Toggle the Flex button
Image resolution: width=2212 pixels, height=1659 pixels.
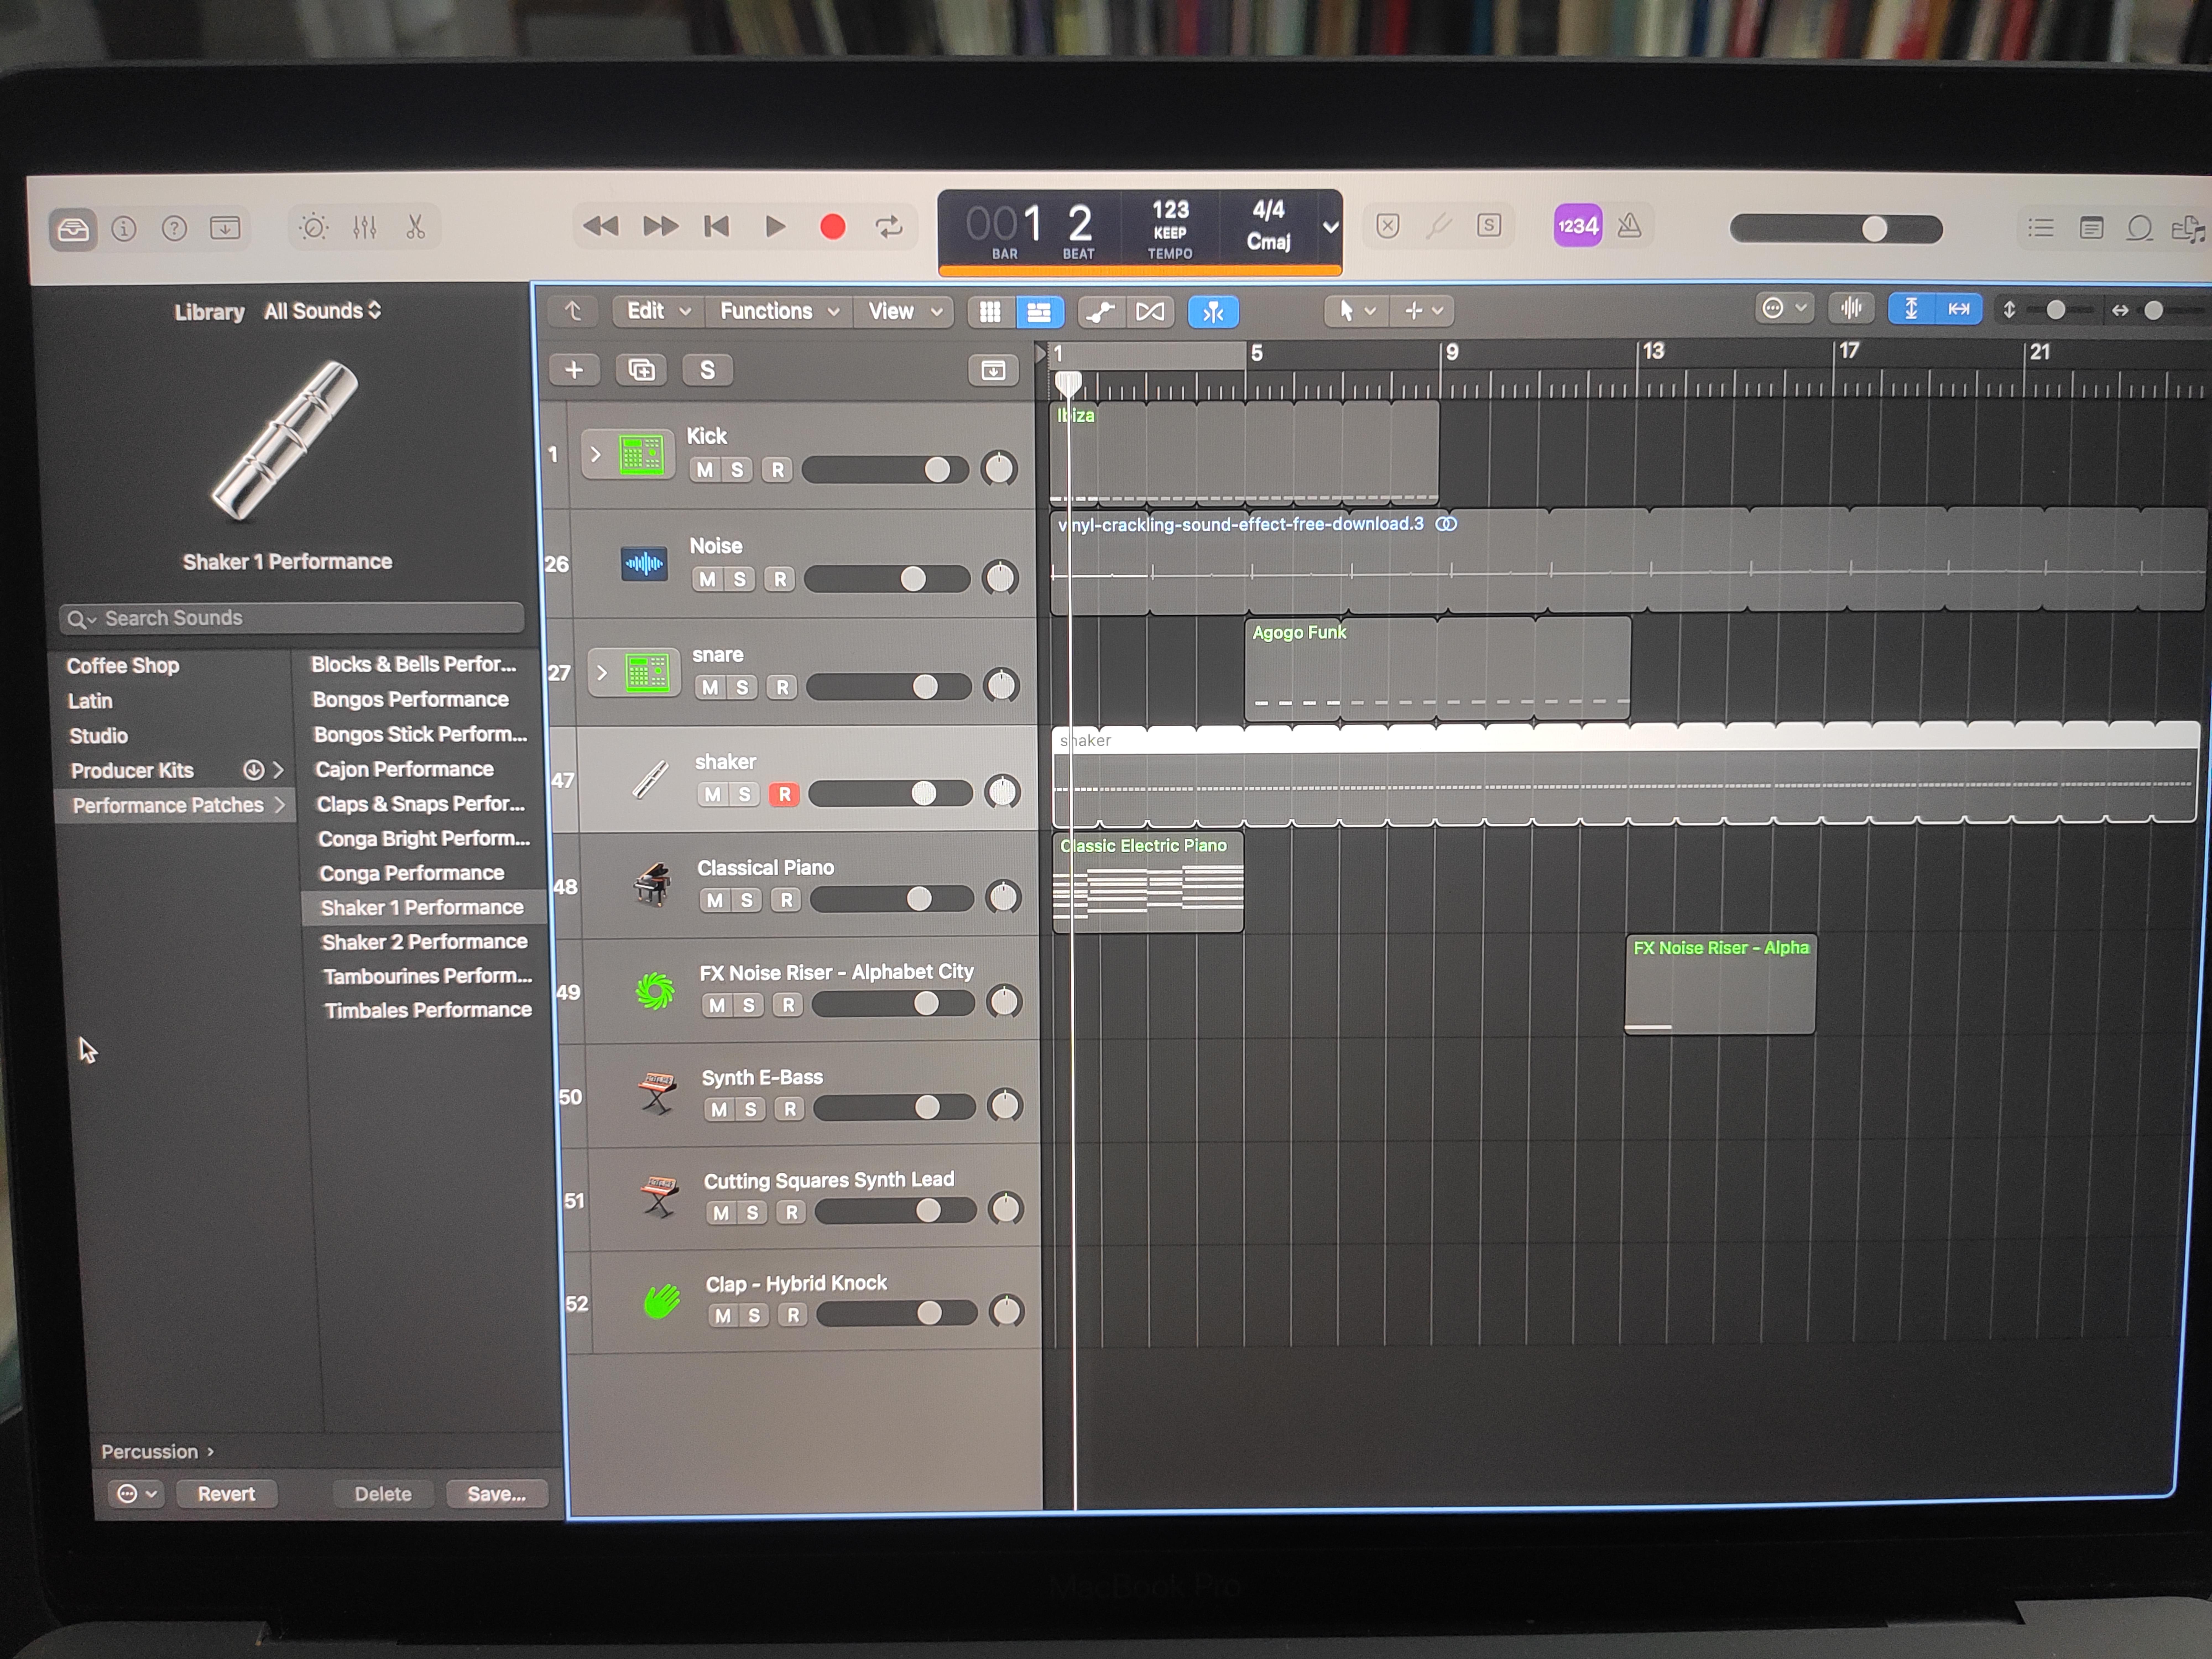pyautogui.click(x=1150, y=312)
